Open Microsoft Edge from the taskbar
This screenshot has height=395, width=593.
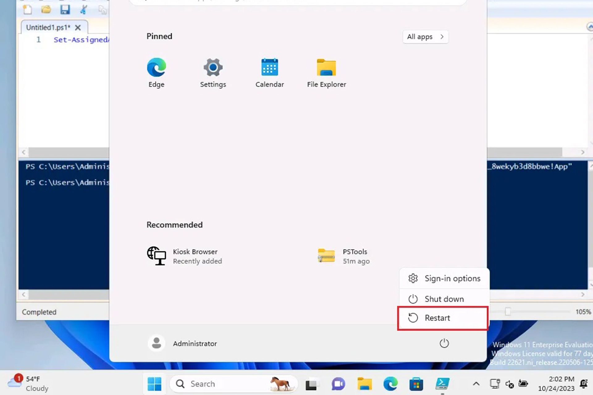(390, 384)
